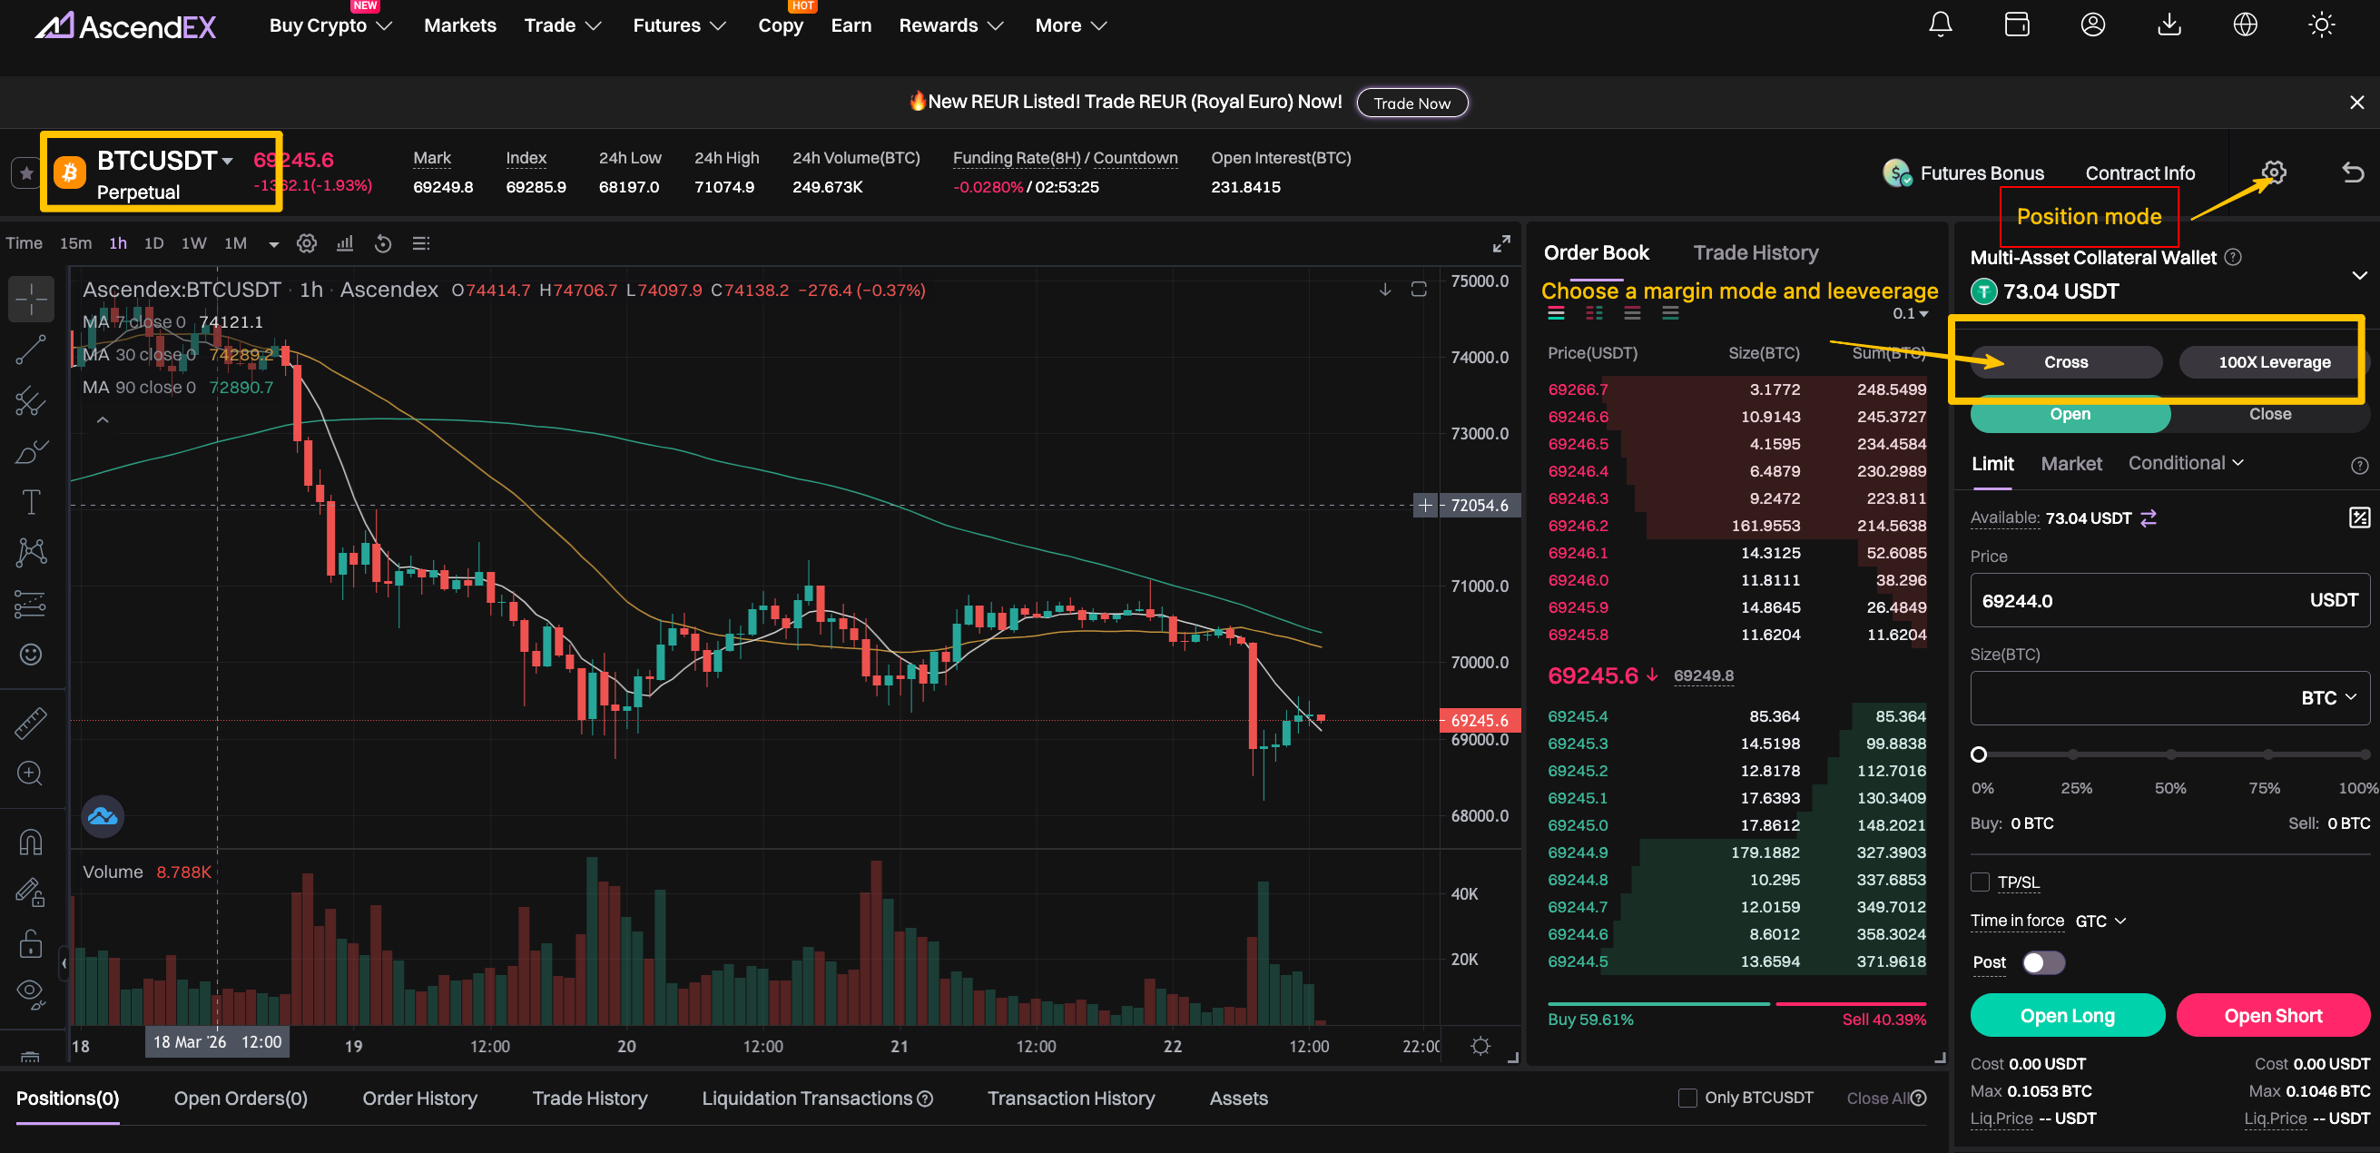
Task: Switch theme with the sun icon
Action: (2321, 25)
